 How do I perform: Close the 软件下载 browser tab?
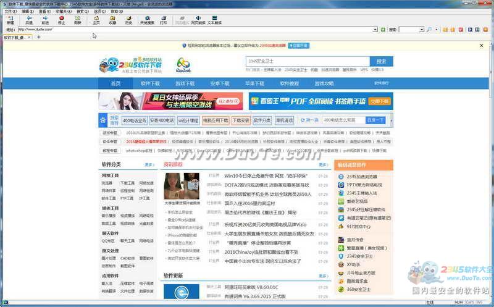(29, 37)
